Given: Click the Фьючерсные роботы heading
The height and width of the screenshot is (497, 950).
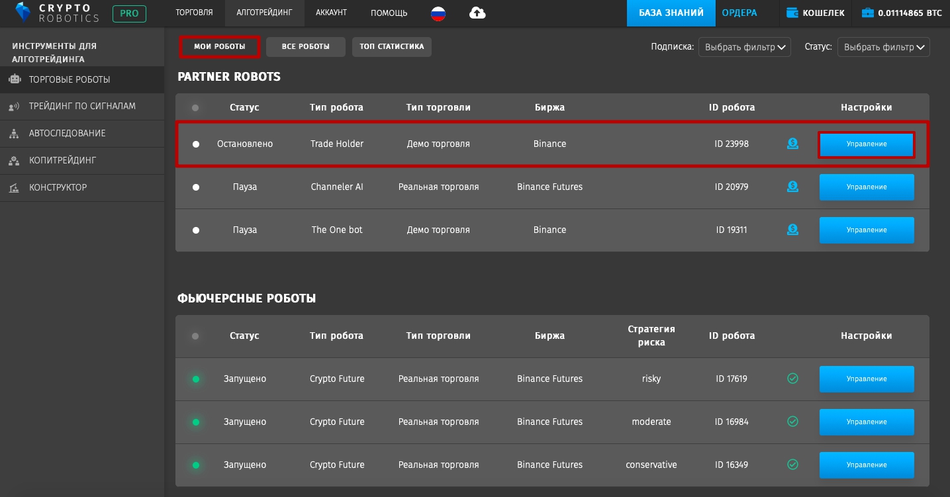Looking at the screenshot, I should tap(246, 298).
